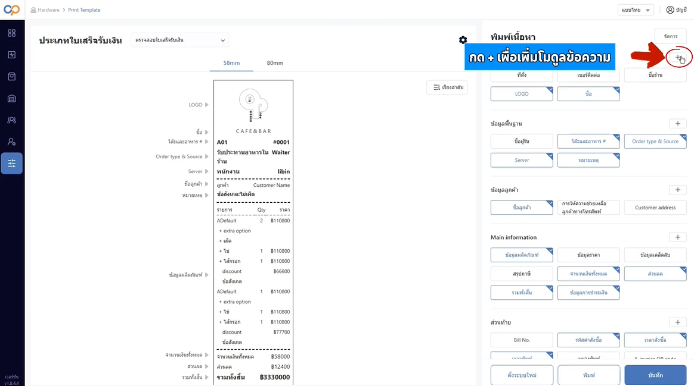Add module to ข้อมูลพื้นฐาน section
The height and width of the screenshot is (386, 694).
tap(678, 124)
